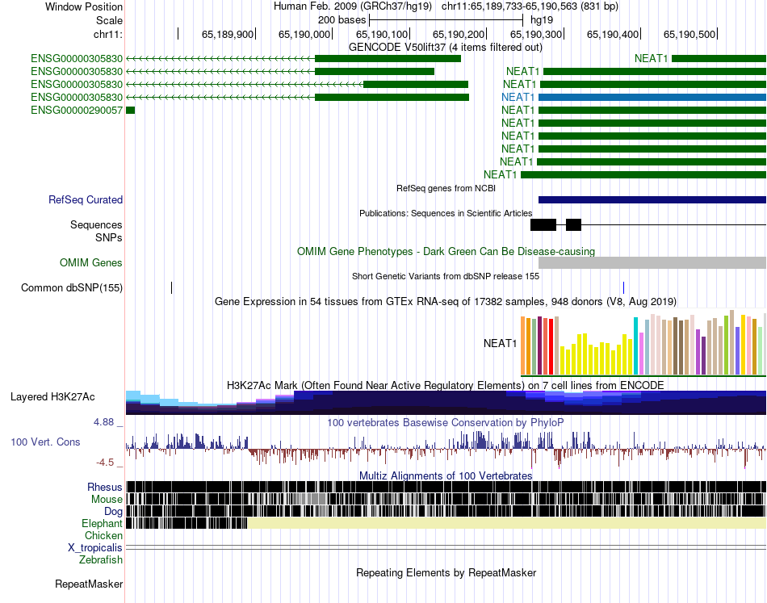Click the 65,190,500 coordinate on the ruler
This screenshot has width=767, height=603.
pos(689,34)
